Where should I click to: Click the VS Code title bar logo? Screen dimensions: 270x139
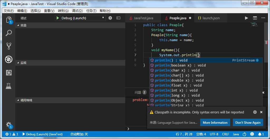click(x=4, y=3)
